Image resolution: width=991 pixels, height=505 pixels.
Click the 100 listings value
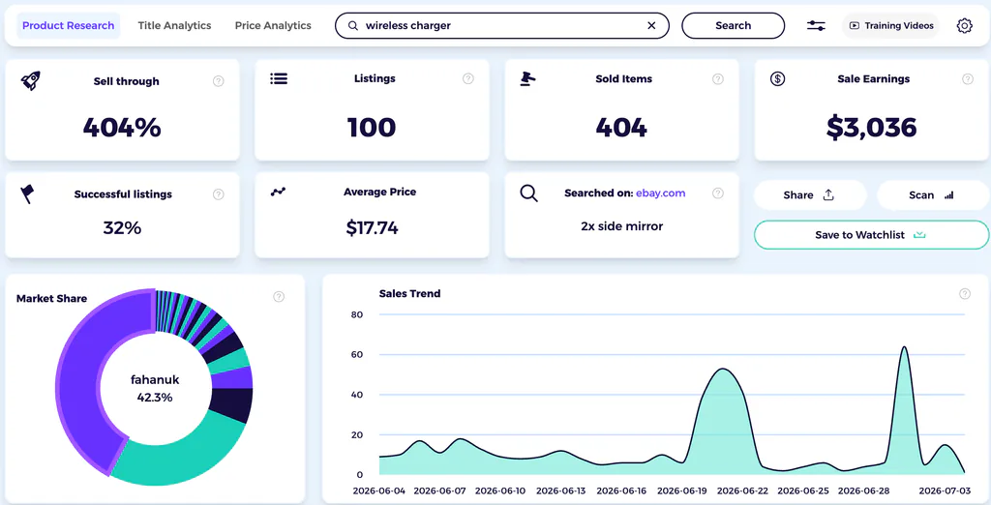click(372, 128)
